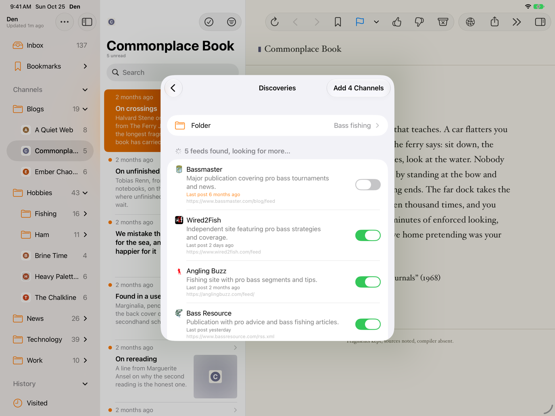Open the share sheet
The image size is (555, 416).
click(x=494, y=22)
